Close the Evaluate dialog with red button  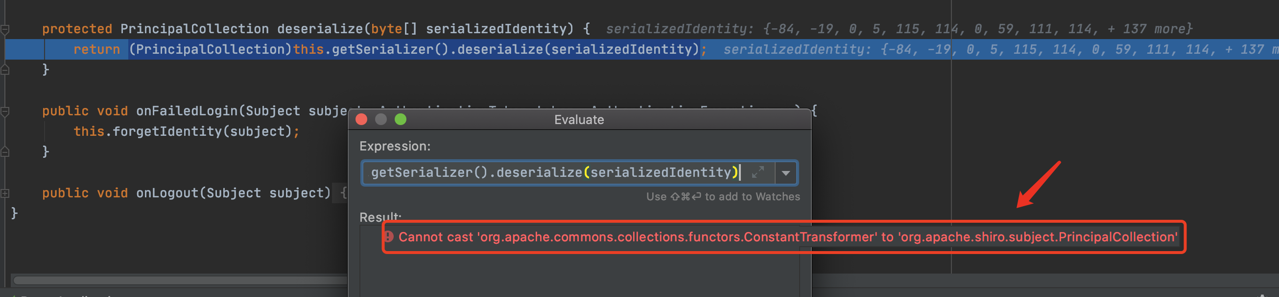coord(361,119)
